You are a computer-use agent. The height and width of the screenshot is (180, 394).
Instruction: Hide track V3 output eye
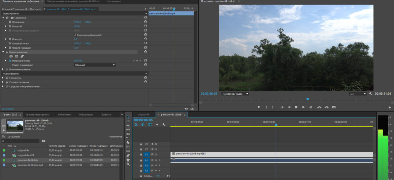[156, 144]
